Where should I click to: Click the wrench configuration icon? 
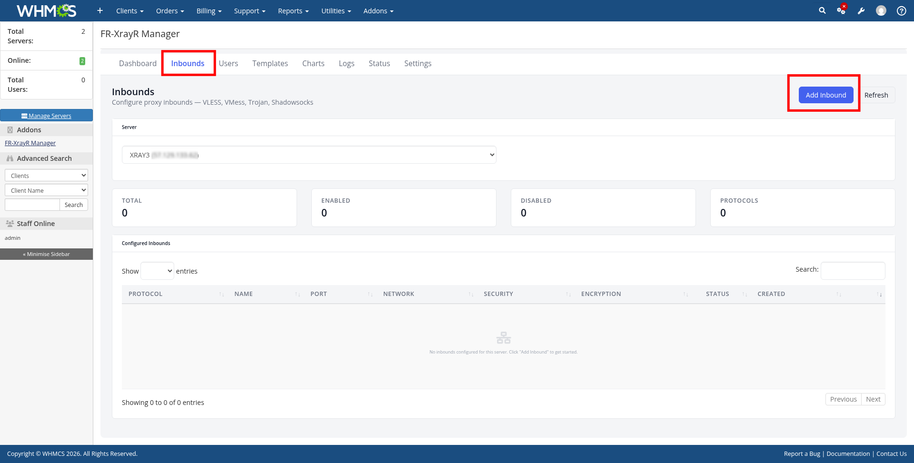coord(861,10)
